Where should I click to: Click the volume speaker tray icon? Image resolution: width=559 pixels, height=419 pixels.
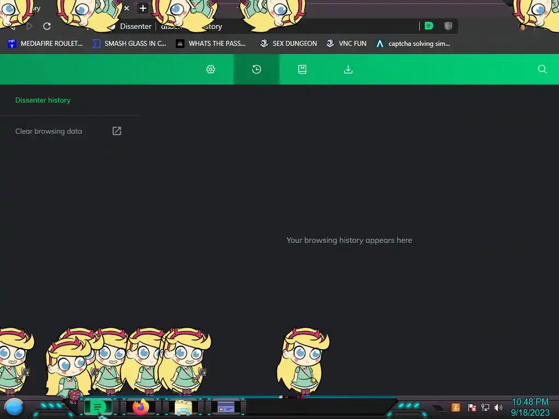coord(498,407)
